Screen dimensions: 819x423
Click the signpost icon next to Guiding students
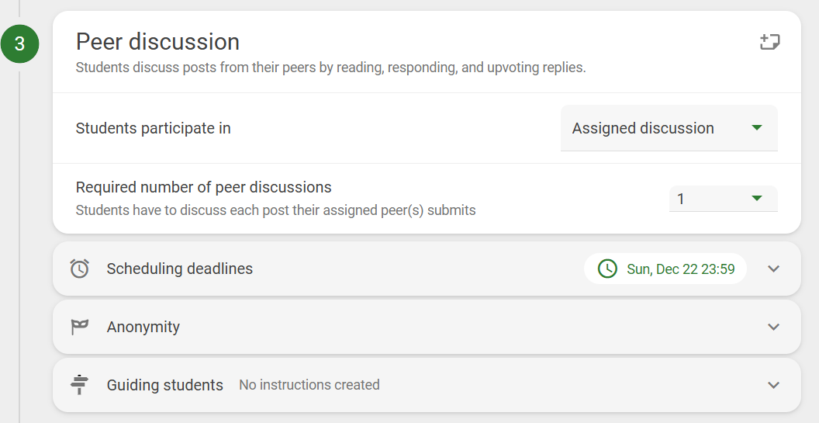pos(79,385)
